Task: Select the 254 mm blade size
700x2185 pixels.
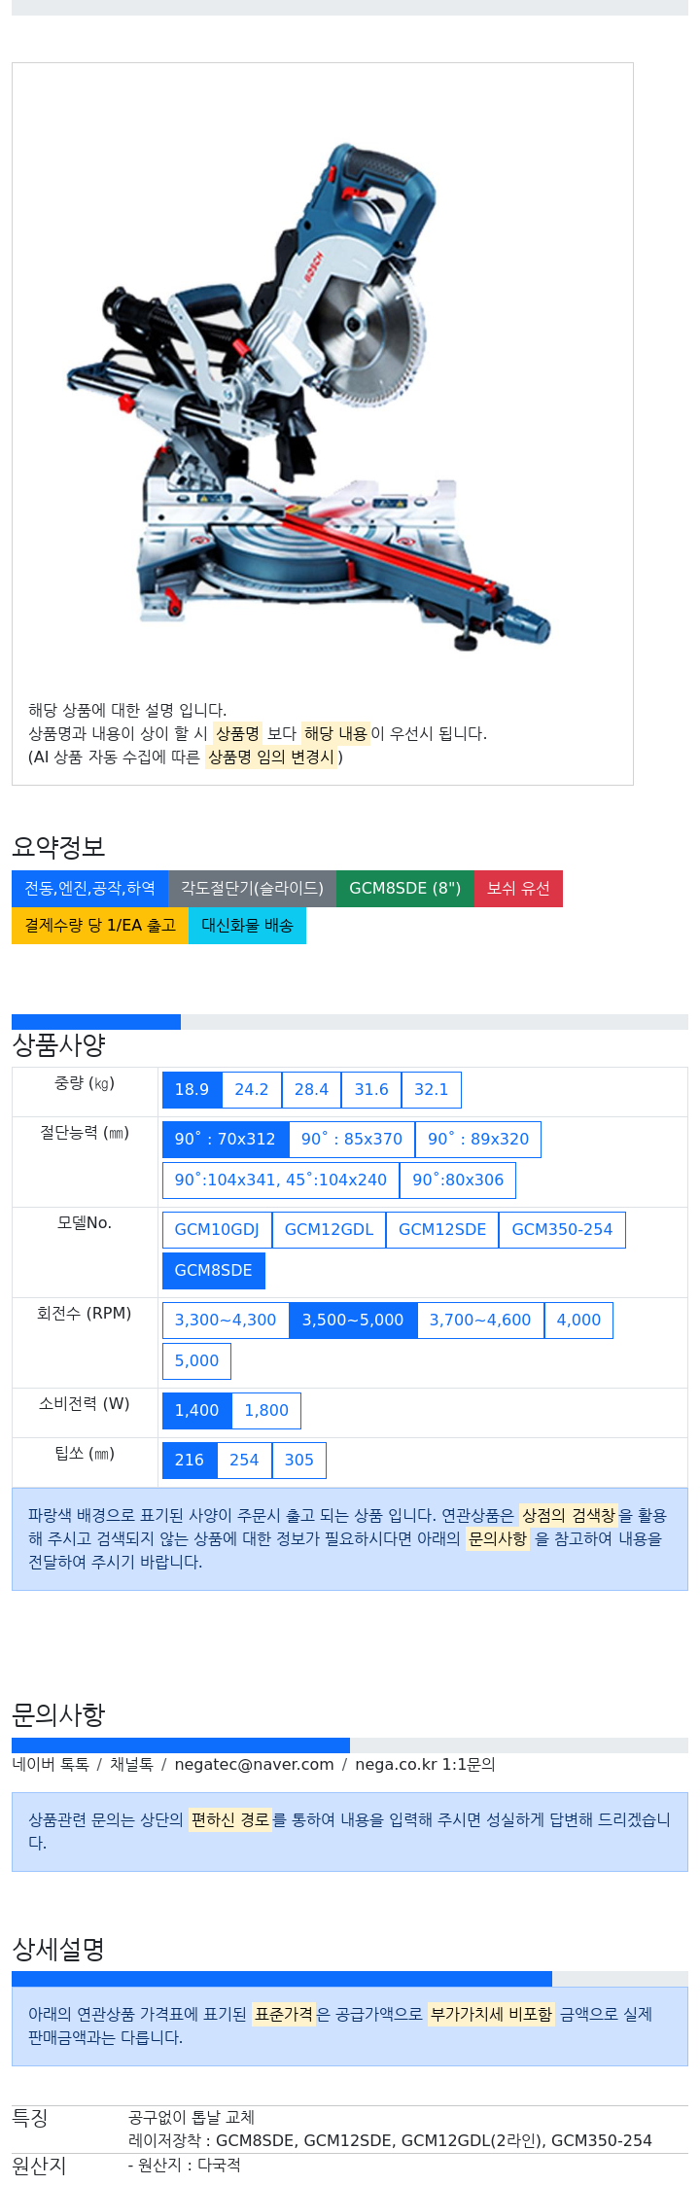Action: (244, 1461)
